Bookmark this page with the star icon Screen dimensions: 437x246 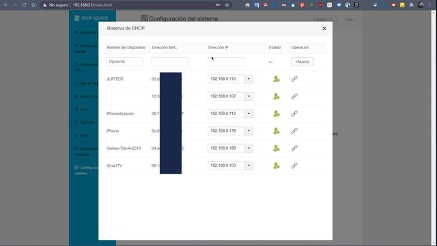point(227,5)
